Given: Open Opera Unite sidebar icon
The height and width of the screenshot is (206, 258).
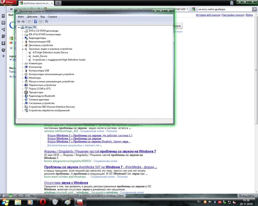Looking at the screenshot, I should tap(3, 30).
